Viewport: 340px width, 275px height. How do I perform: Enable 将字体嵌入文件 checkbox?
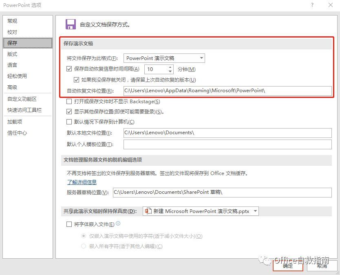click(x=69, y=224)
